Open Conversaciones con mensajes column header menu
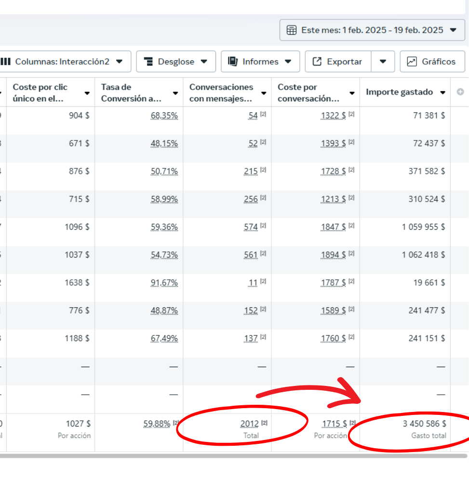Image resolution: width=469 pixels, height=481 pixels. 264,93
